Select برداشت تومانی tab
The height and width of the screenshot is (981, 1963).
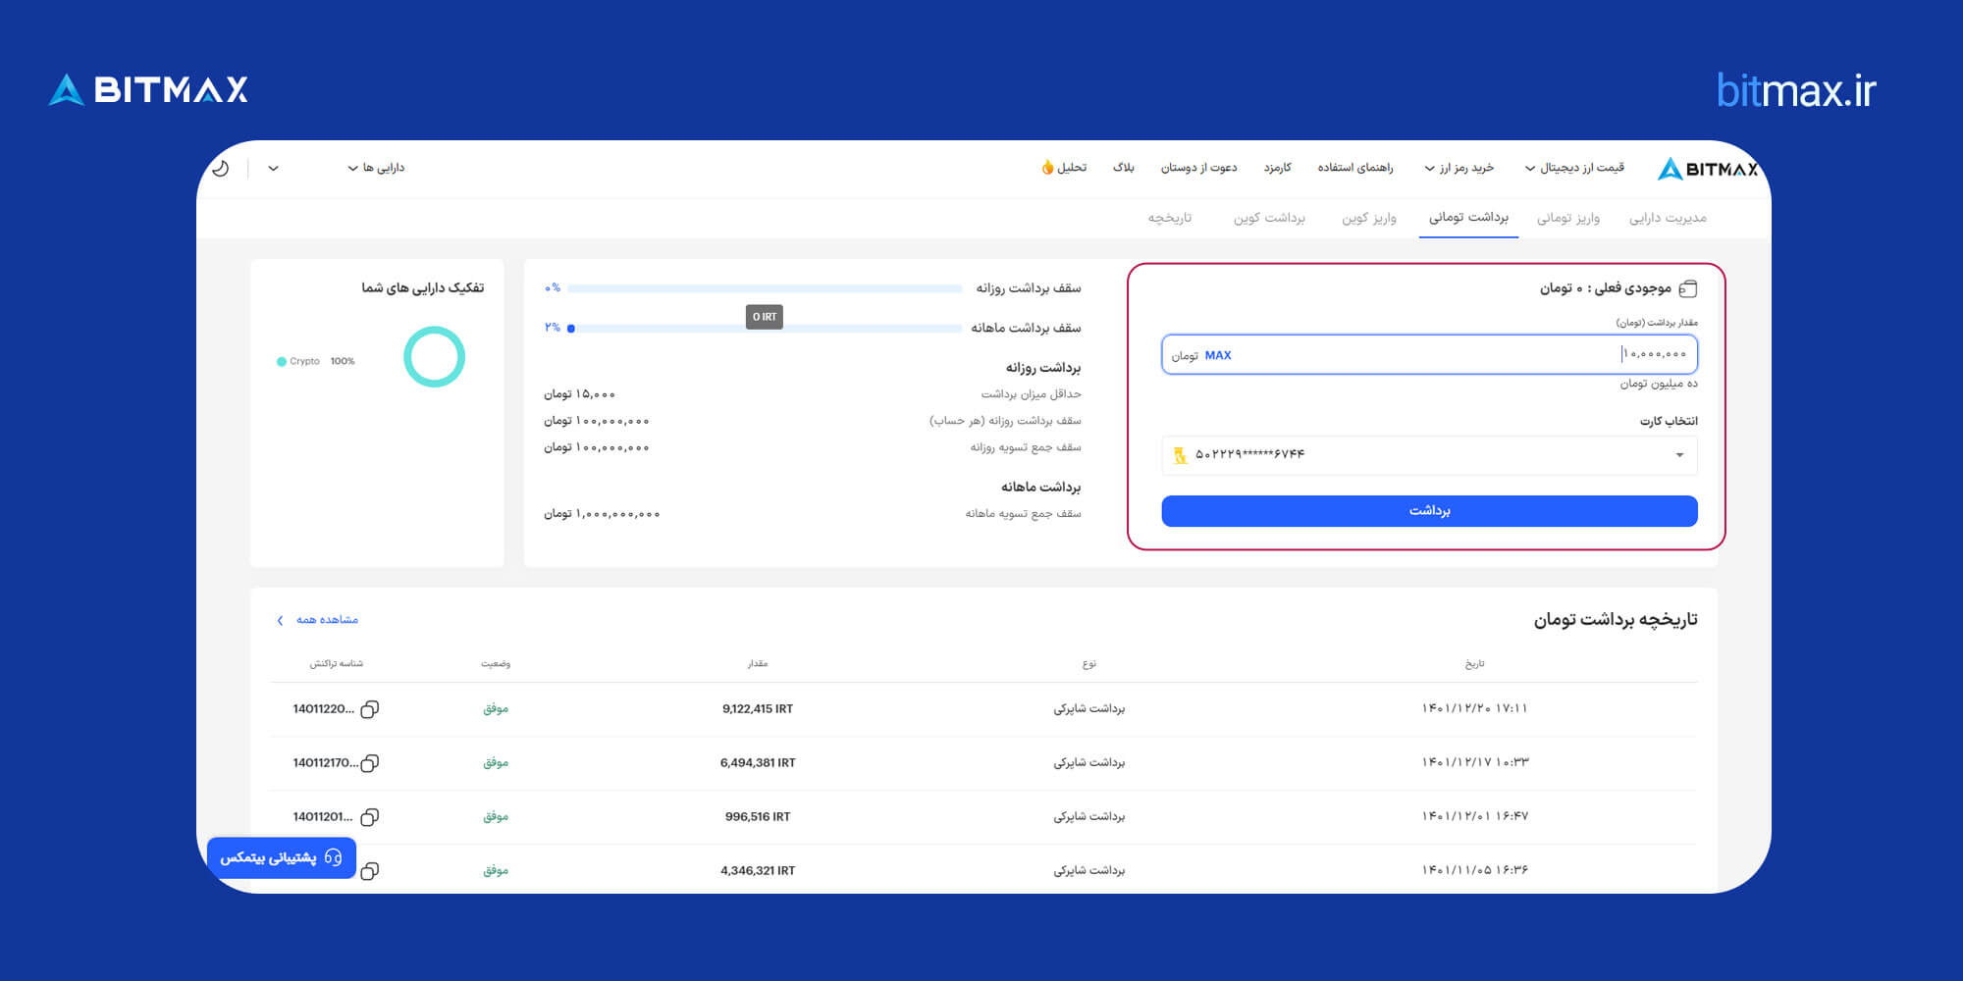[1468, 217]
